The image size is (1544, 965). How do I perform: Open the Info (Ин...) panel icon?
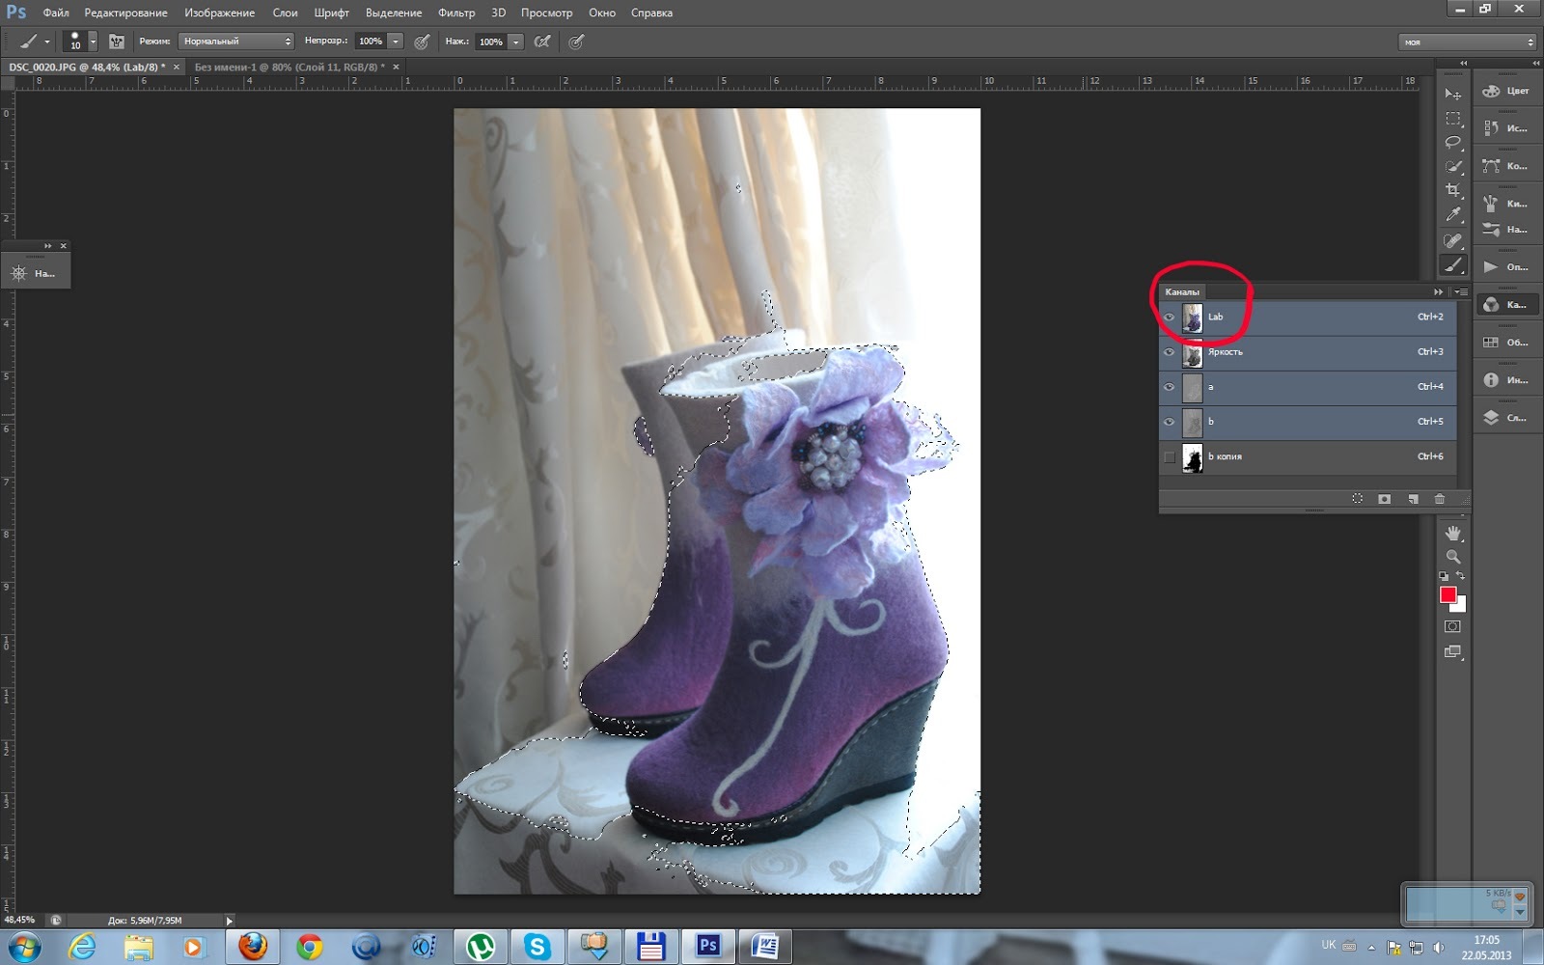point(1506,379)
